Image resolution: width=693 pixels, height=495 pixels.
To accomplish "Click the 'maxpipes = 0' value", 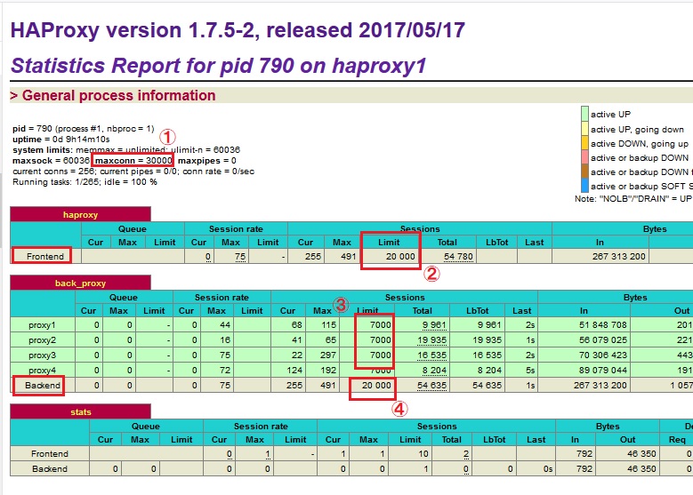I will tap(207, 160).
